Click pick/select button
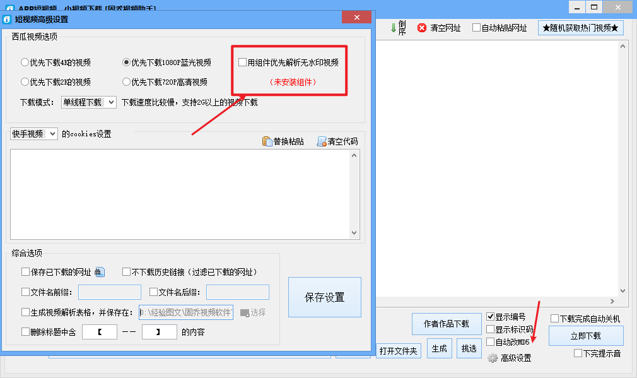Image resolution: width=637 pixels, height=378 pixels. (x=469, y=349)
